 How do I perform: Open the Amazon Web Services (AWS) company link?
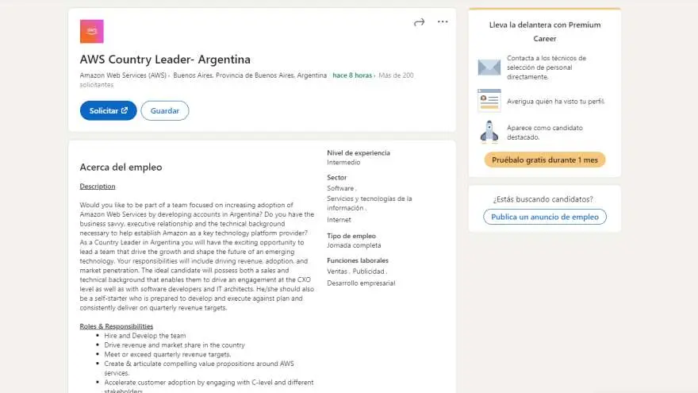pos(123,75)
